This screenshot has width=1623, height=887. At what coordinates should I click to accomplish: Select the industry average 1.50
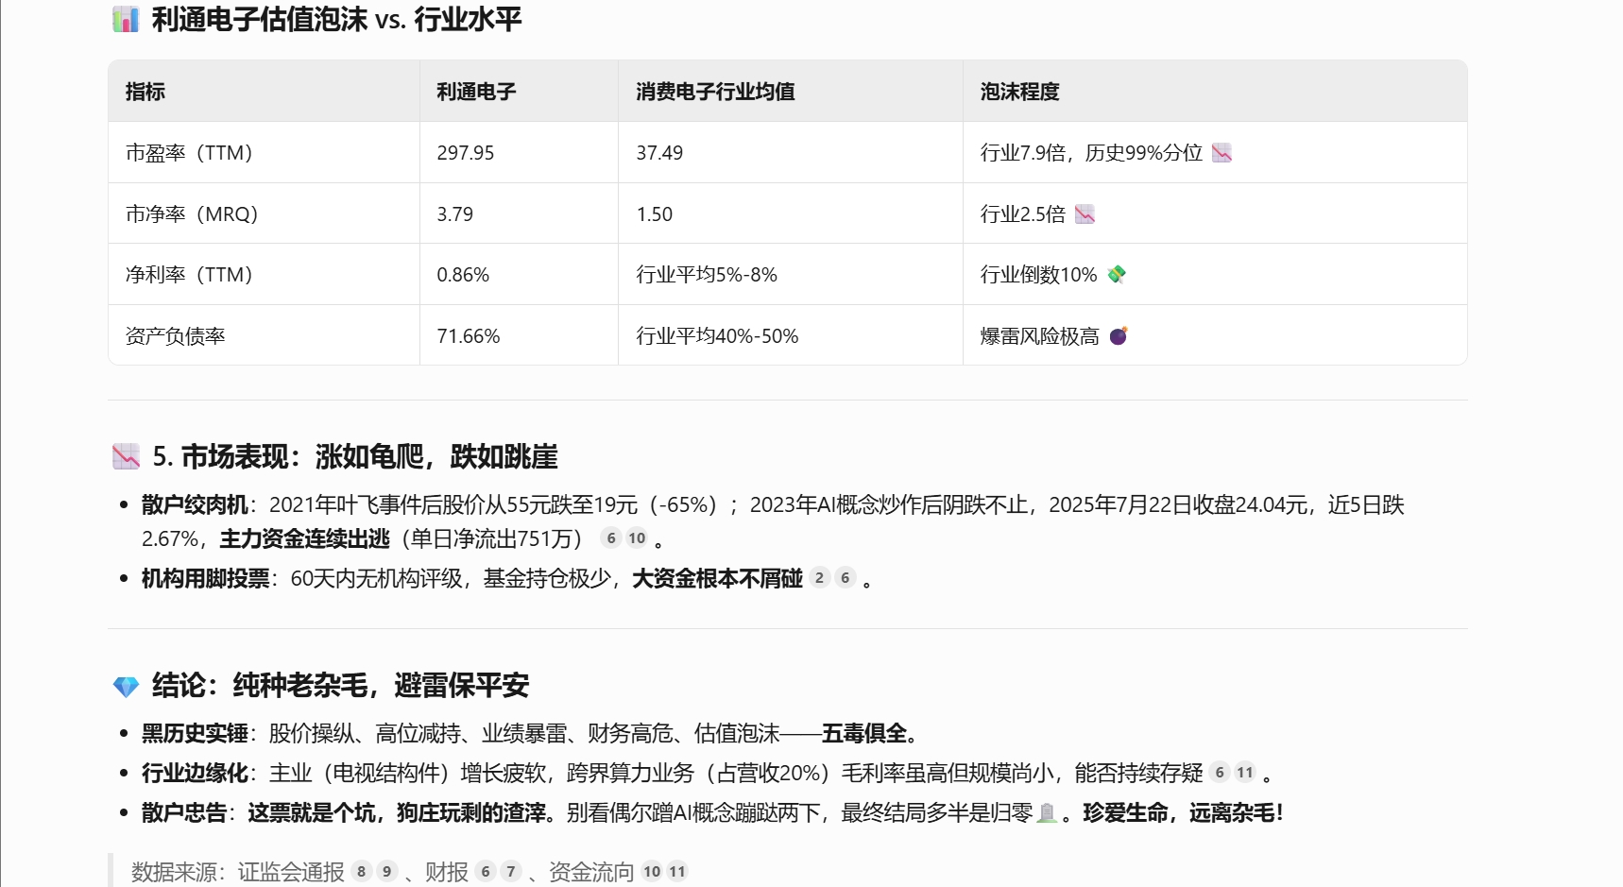click(655, 214)
